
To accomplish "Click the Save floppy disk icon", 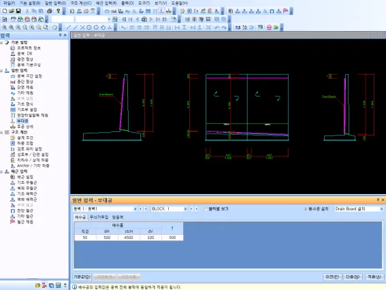I will [x=18, y=11].
